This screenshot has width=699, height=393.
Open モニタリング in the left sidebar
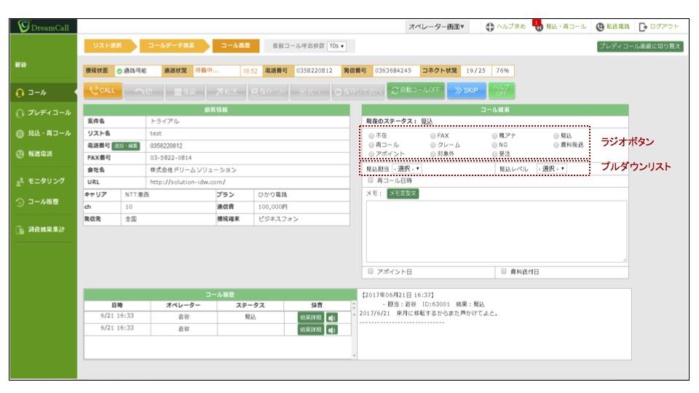click(42, 181)
